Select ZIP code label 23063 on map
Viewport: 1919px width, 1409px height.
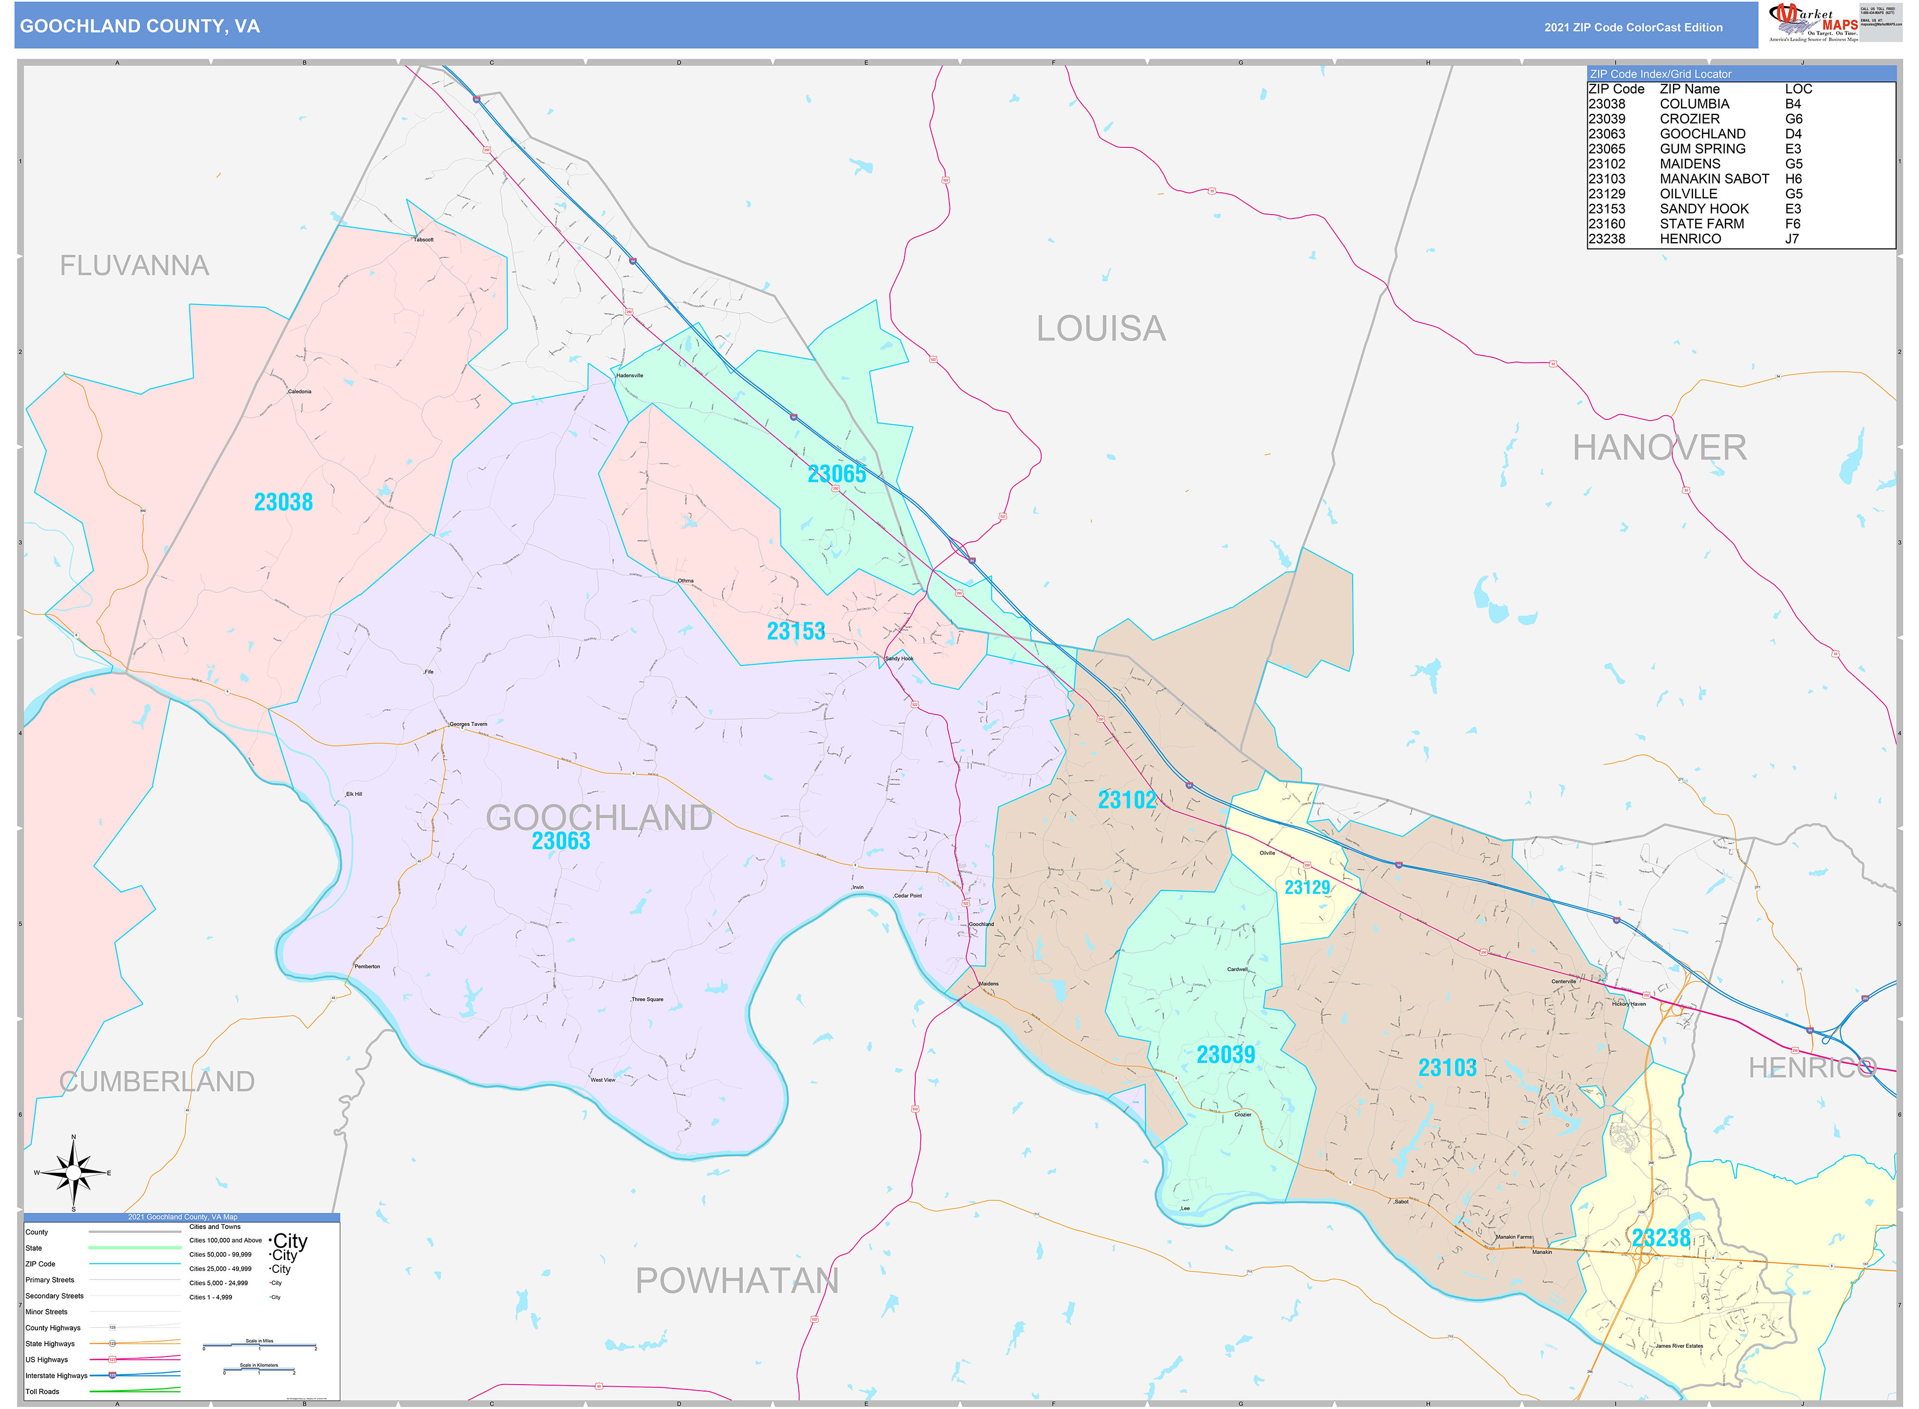560,842
